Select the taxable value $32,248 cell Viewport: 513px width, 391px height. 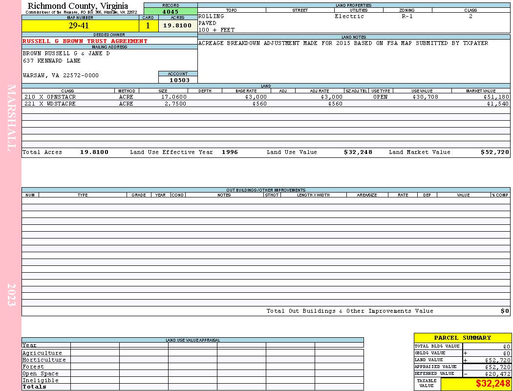(475, 384)
